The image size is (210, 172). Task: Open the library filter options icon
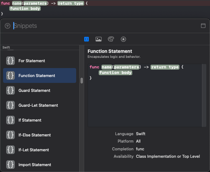click(7, 26)
